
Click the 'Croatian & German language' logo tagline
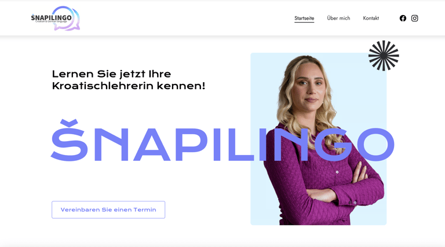[52, 21]
